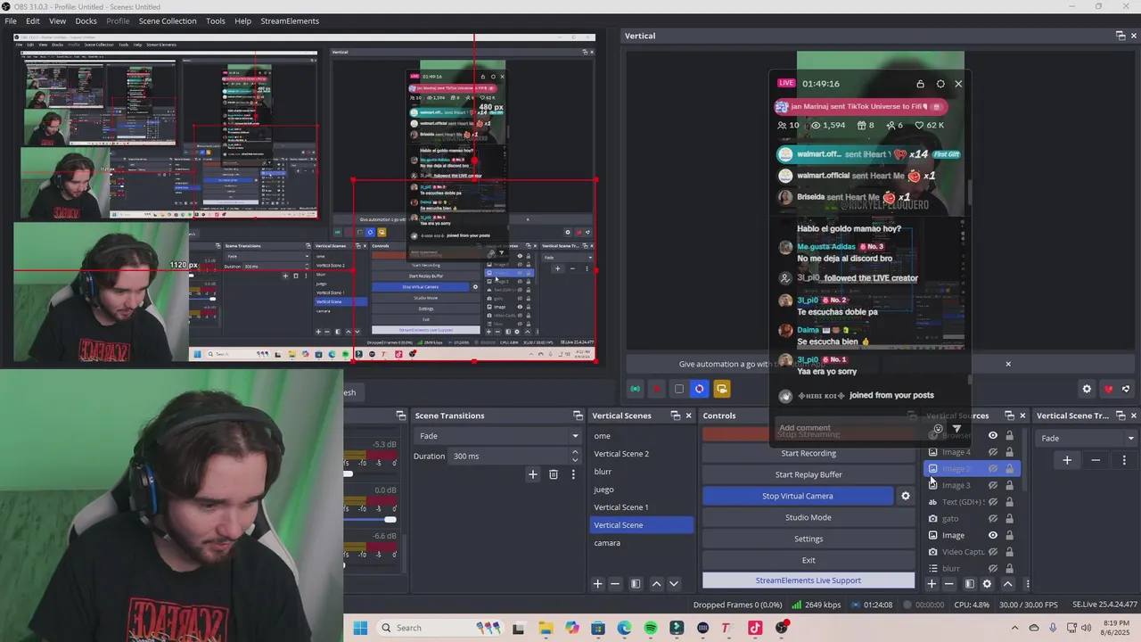Show the gato source
The height and width of the screenshot is (642, 1141).
tap(992, 518)
